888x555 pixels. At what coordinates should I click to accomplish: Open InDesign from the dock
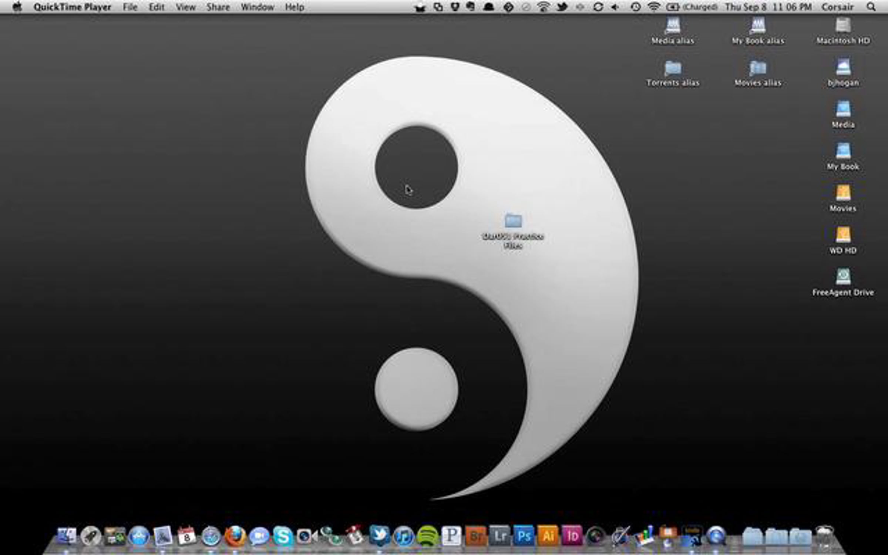[x=572, y=536]
